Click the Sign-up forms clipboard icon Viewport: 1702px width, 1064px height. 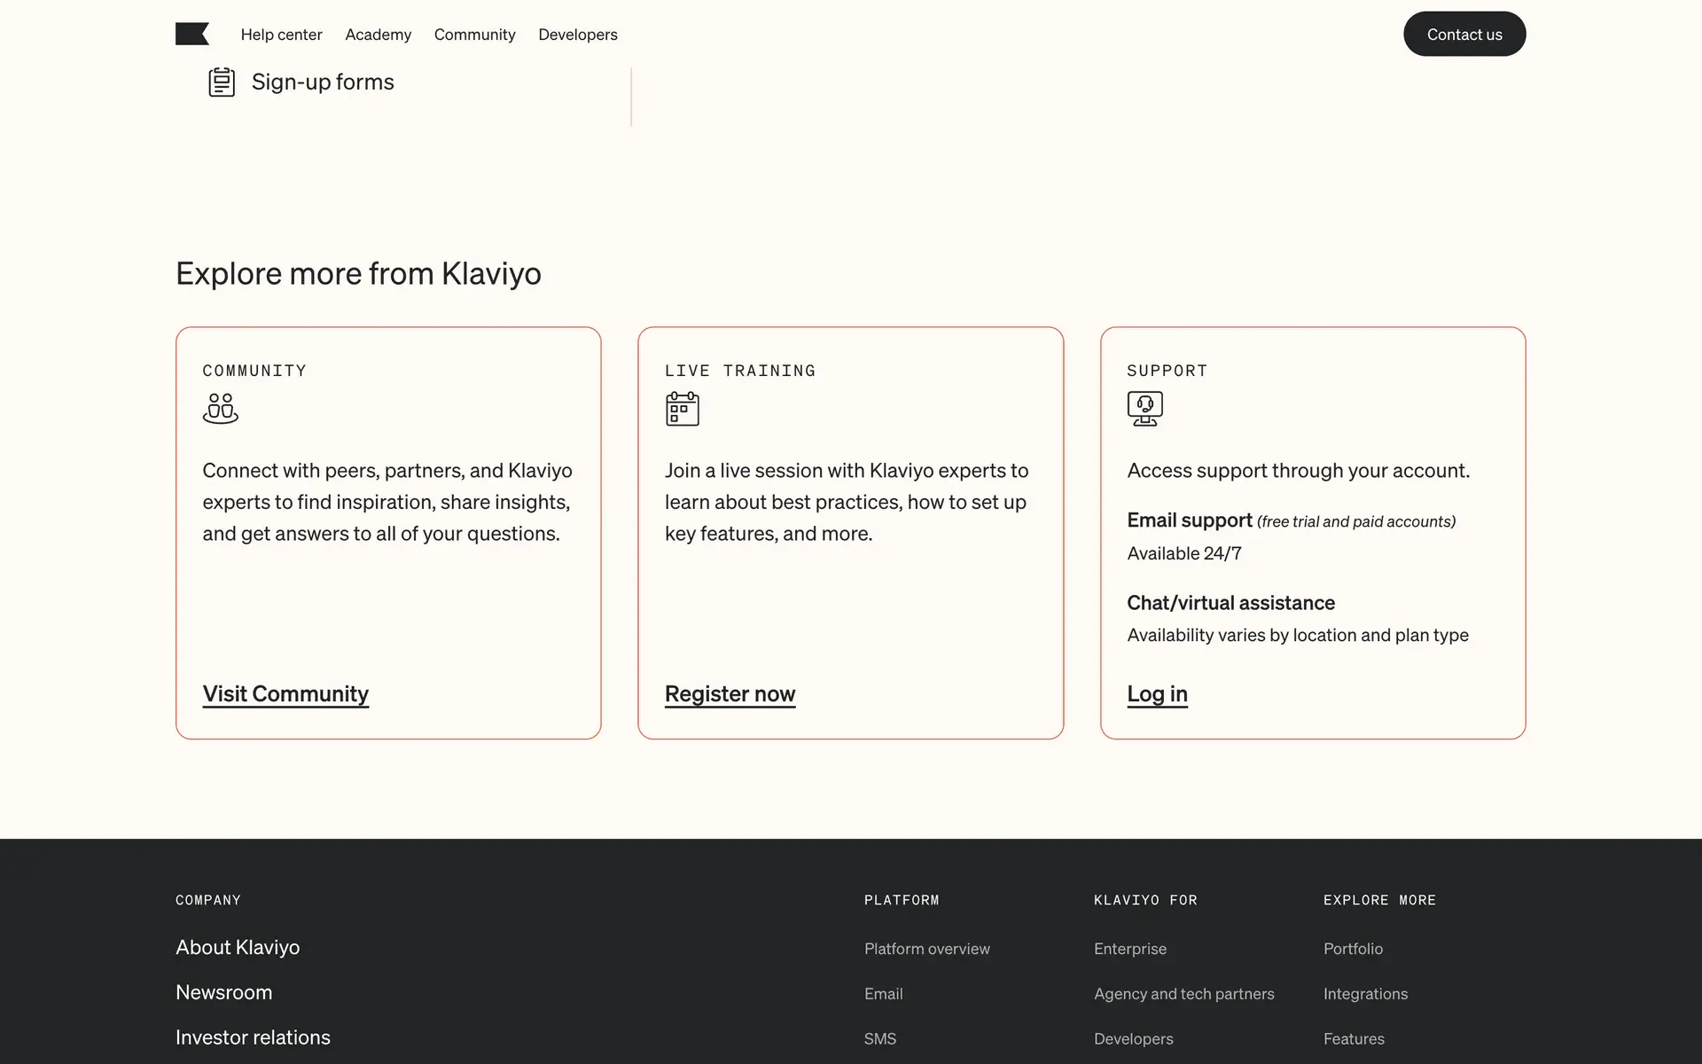[x=222, y=82]
